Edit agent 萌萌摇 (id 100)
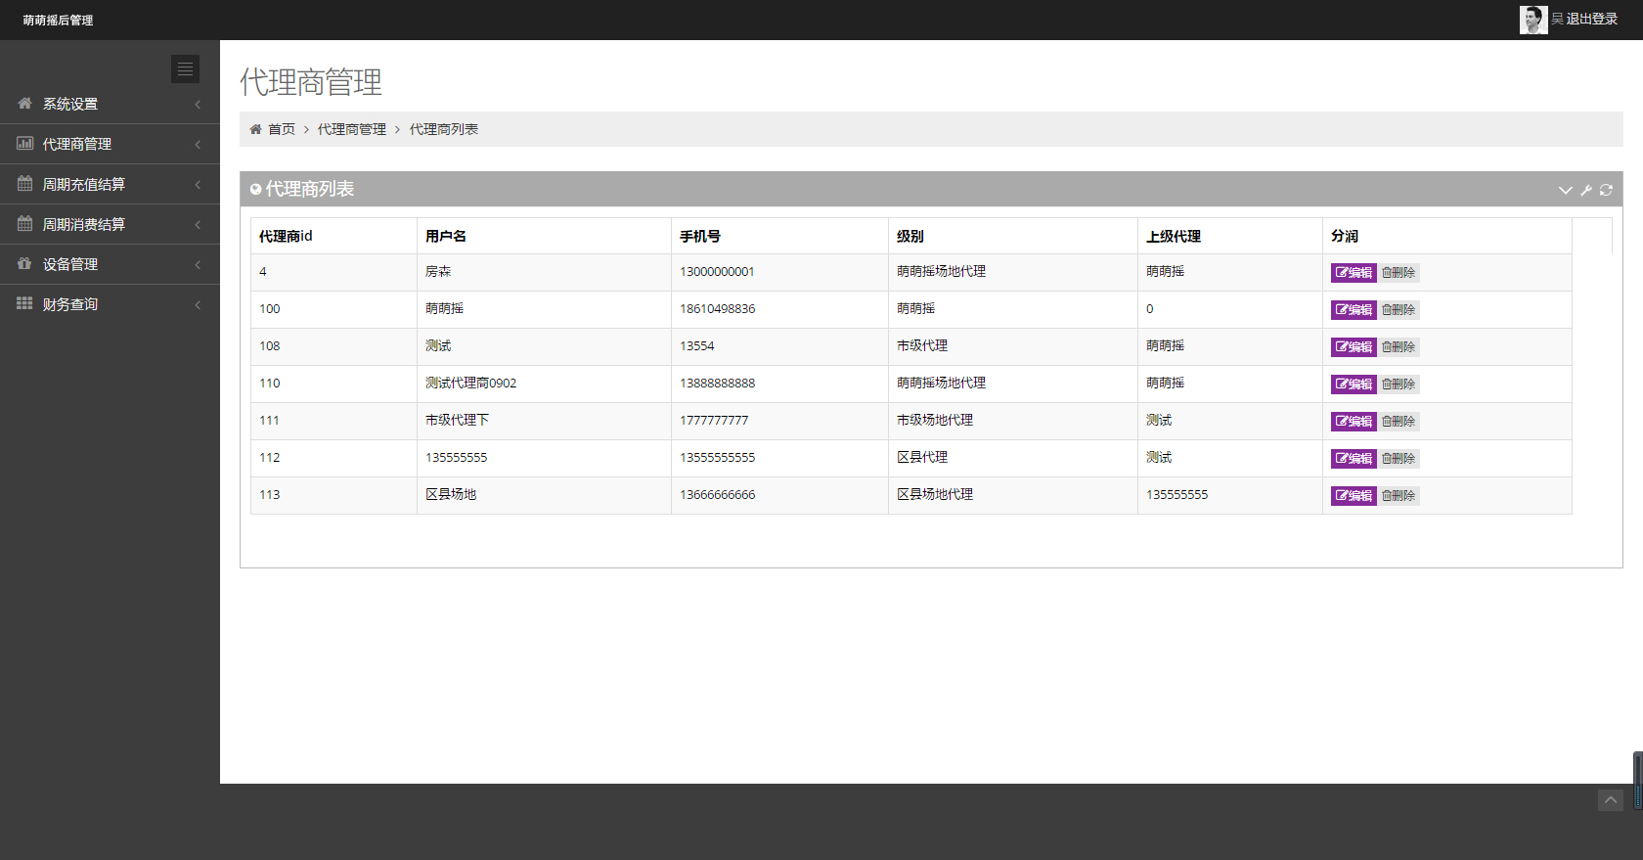This screenshot has height=860, width=1643. coord(1354,310)
